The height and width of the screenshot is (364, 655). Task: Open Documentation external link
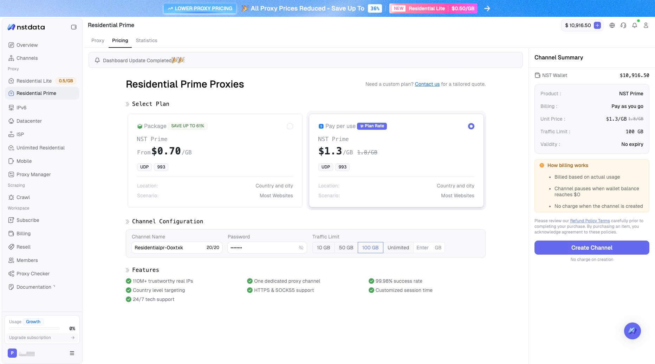point(42,287)
